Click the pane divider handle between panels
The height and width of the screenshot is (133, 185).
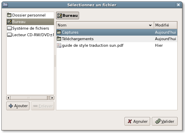[55, 61]
